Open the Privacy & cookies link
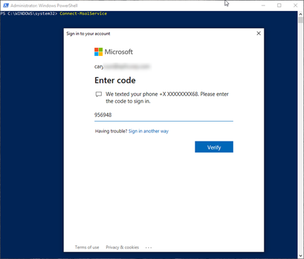The height and width of the screenshot is (259, 304). tap(122, 247)
